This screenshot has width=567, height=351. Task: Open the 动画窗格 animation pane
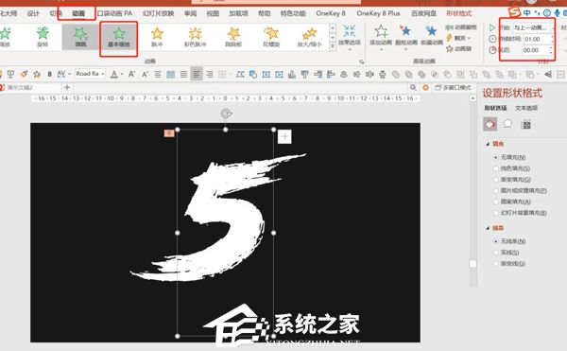click(x=461, y=27)
